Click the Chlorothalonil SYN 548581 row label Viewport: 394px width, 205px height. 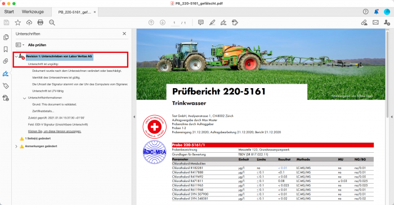[x=190, y=198]
